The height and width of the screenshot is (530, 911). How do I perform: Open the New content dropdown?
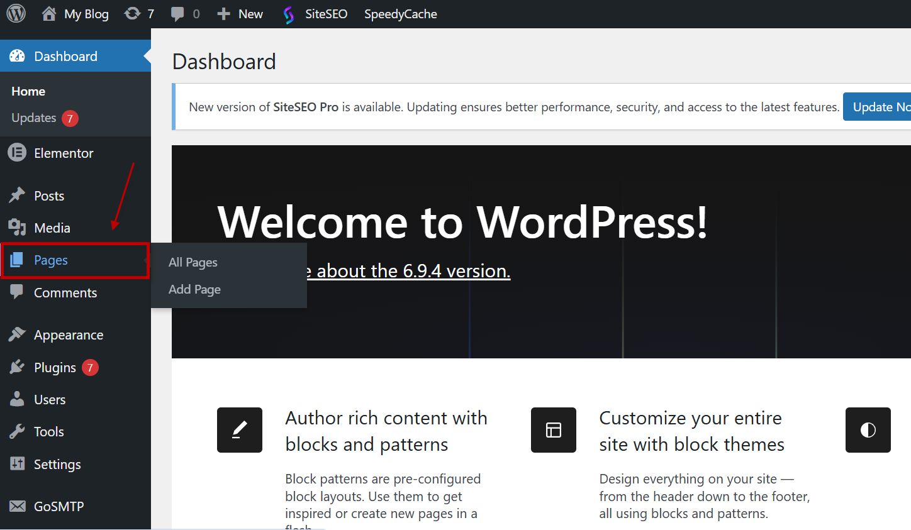click(x=240, y=14)
